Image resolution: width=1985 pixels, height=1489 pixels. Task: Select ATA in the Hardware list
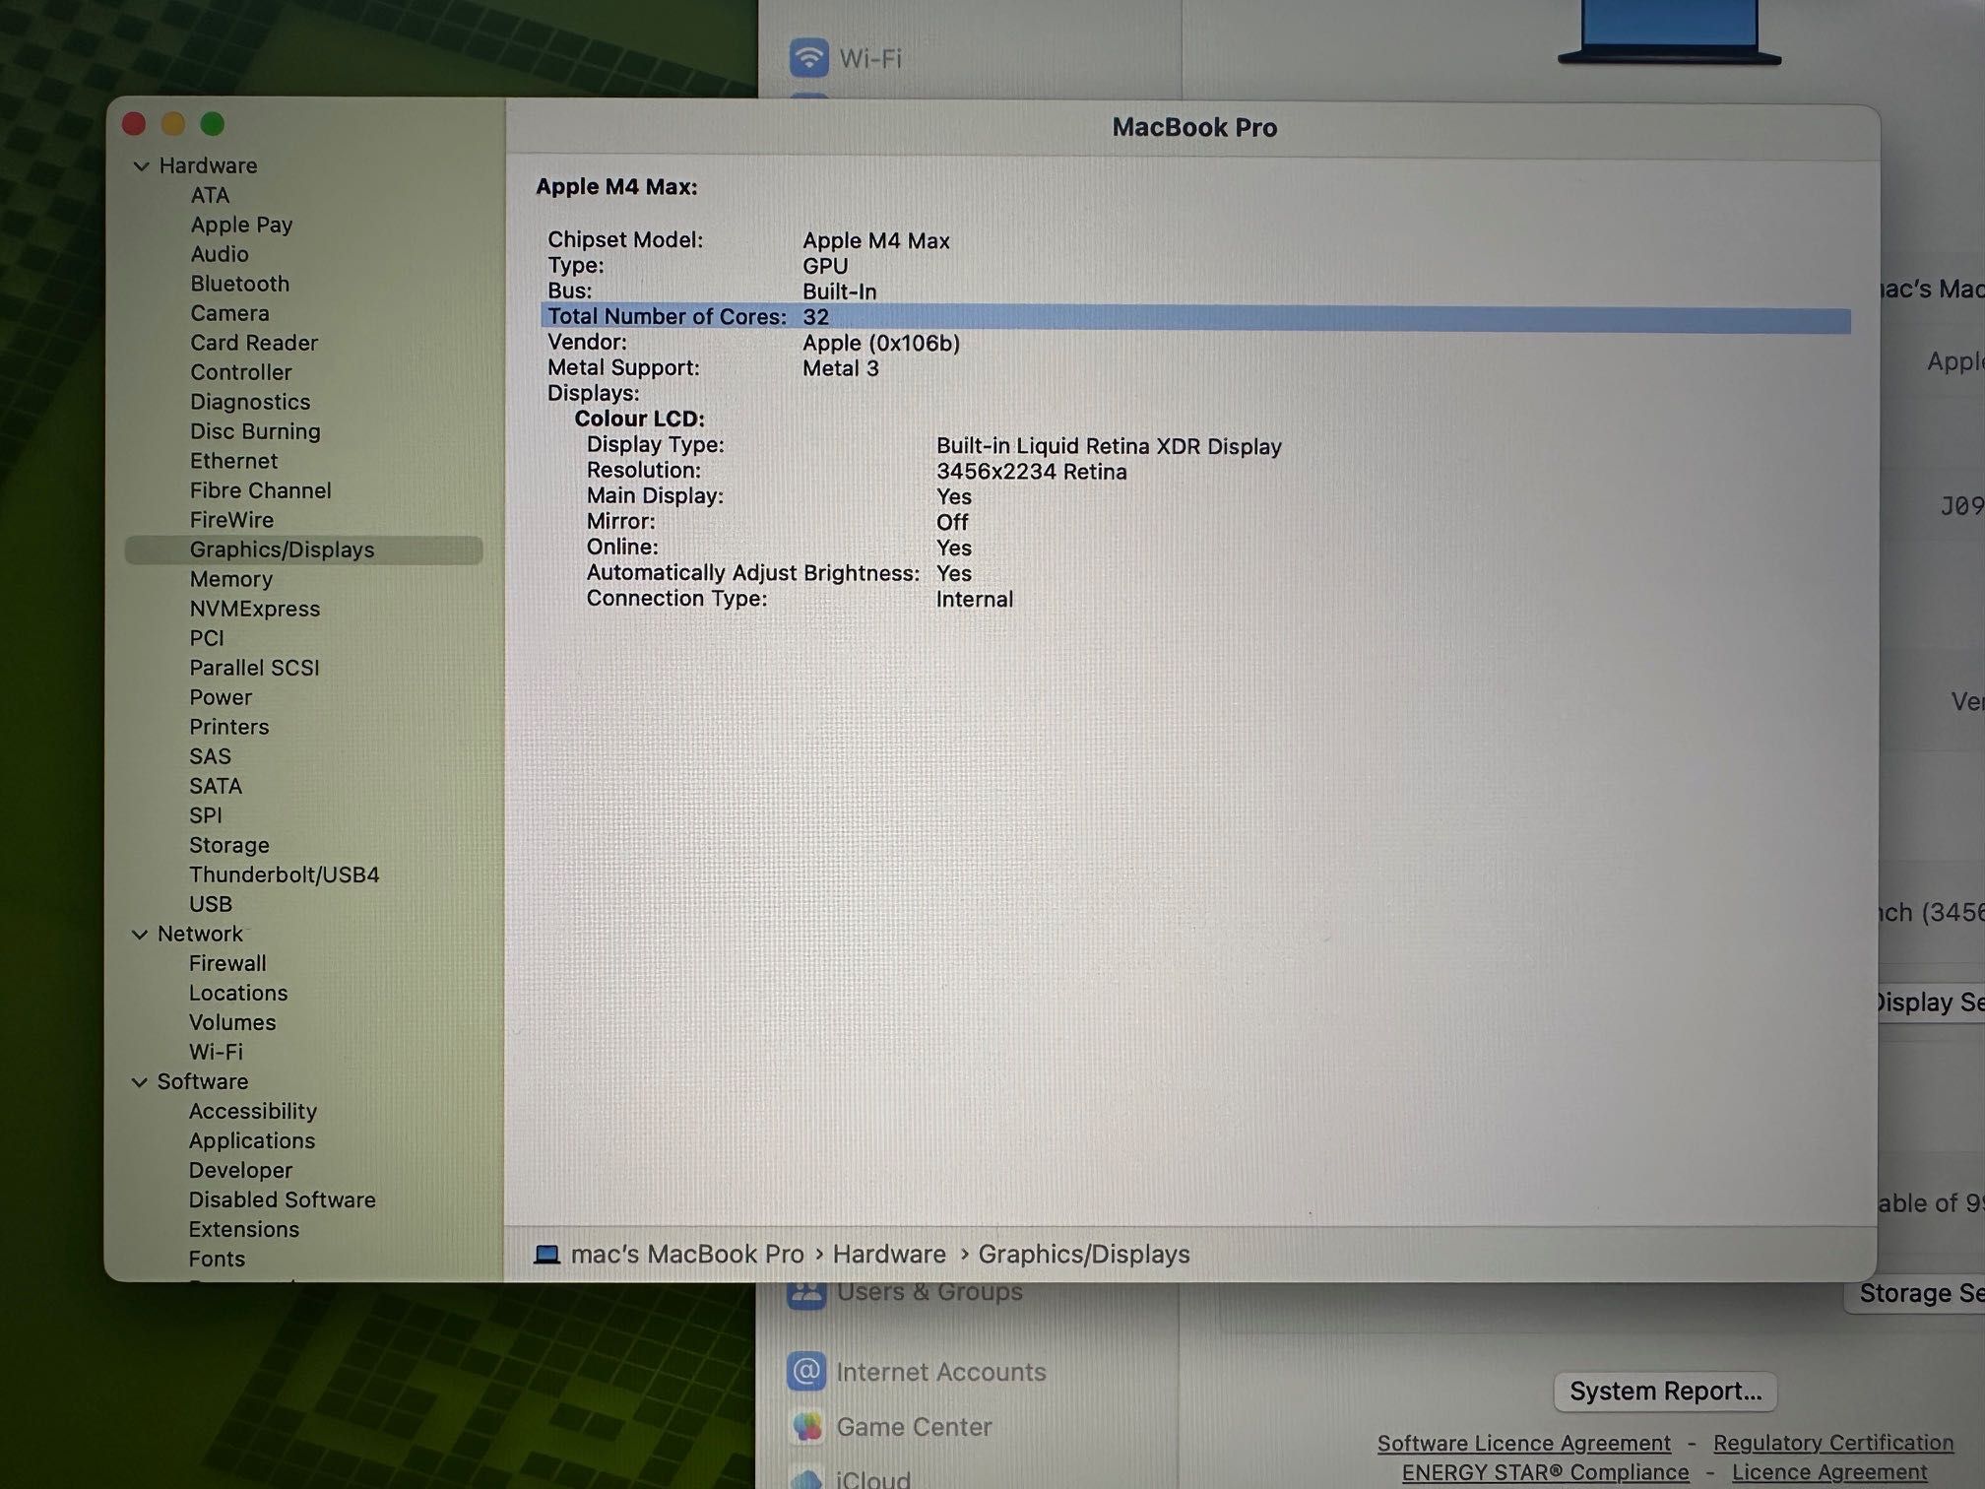pos(210,195)
